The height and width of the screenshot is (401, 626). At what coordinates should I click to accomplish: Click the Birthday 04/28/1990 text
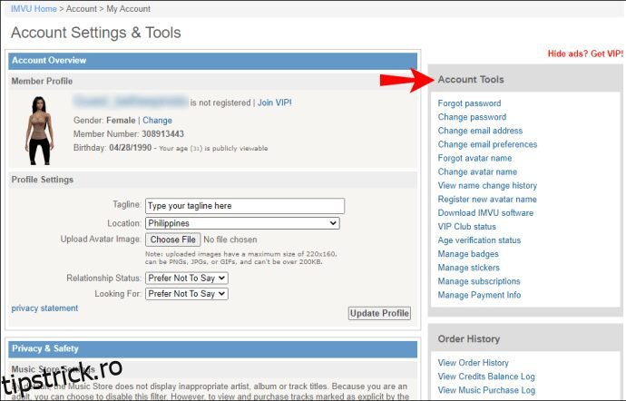point(112,148)
